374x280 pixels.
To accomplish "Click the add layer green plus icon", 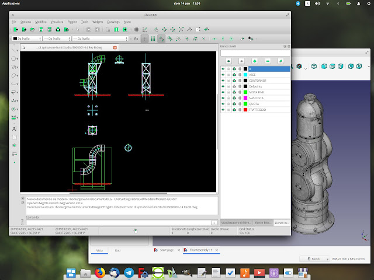I will (254, 61).
